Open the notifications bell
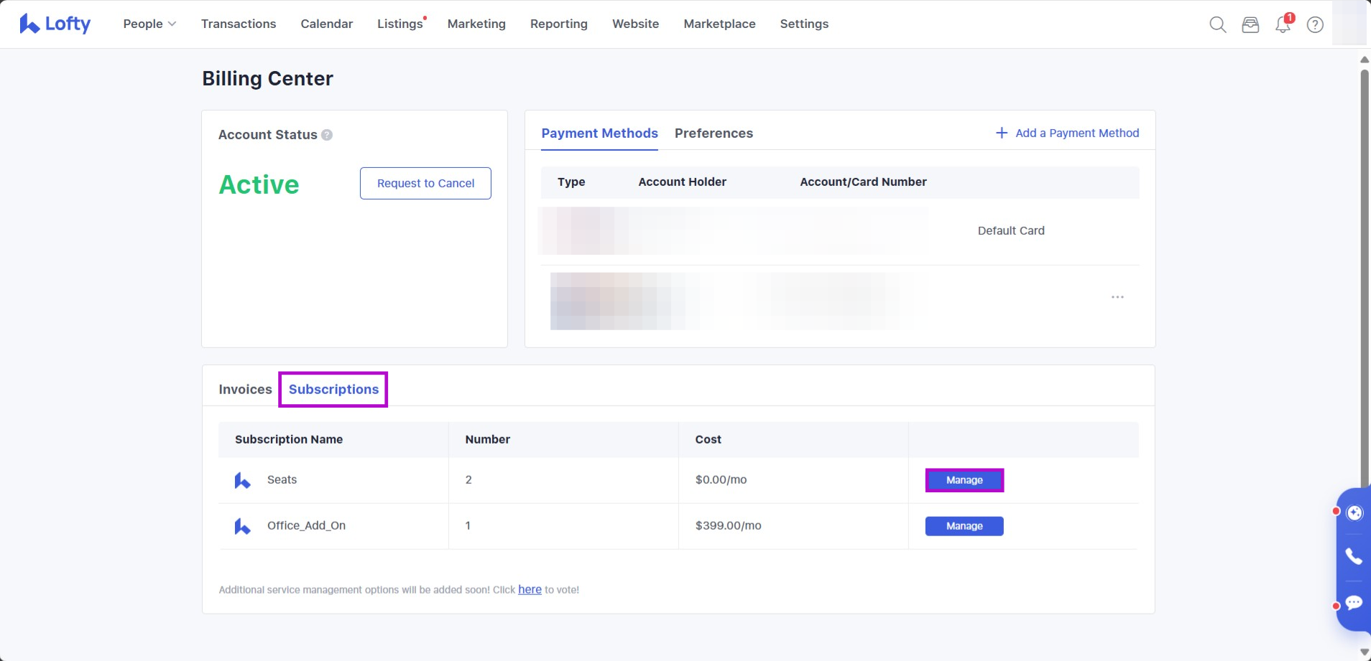Viewport: 1371px width, 661px height. pos(1283,24)
